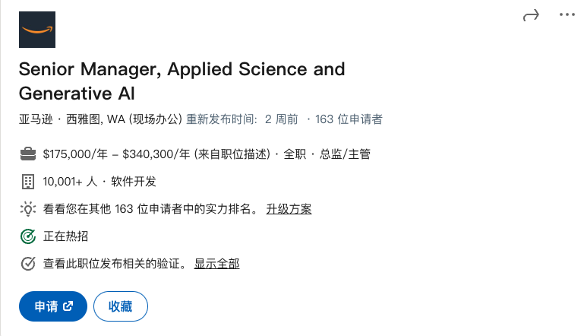Click the lightbulb insights icon
The width and height of the screenshot is (584, 336).
[28, 209]
